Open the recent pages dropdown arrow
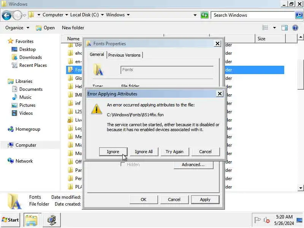The width and height of the screenshot is (304, 228). tap(24, 15)
